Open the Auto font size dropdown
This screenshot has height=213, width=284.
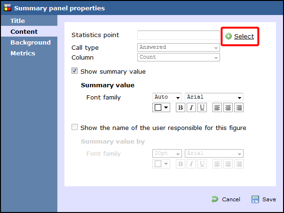(167, 97)
